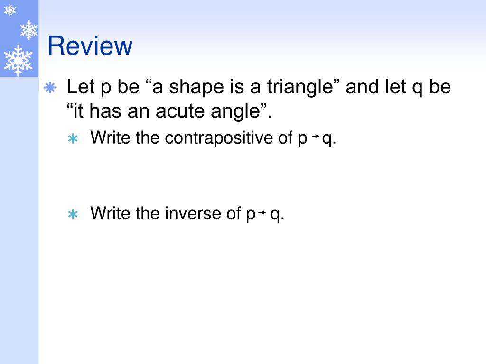Click the words and let q be
The height and width of the screenshot is (364, 486).
(398, 87)
